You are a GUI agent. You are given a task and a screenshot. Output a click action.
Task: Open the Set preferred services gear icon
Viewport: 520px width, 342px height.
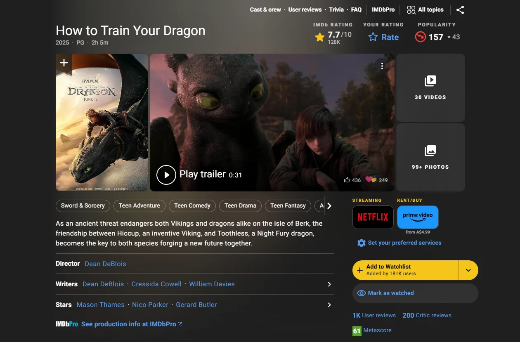pos(362,243)
